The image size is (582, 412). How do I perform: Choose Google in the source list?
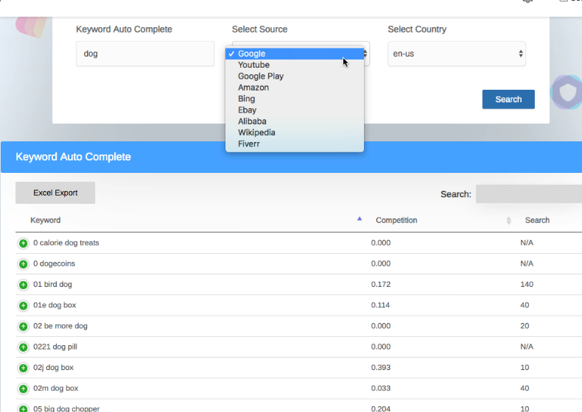coord(295,54)
